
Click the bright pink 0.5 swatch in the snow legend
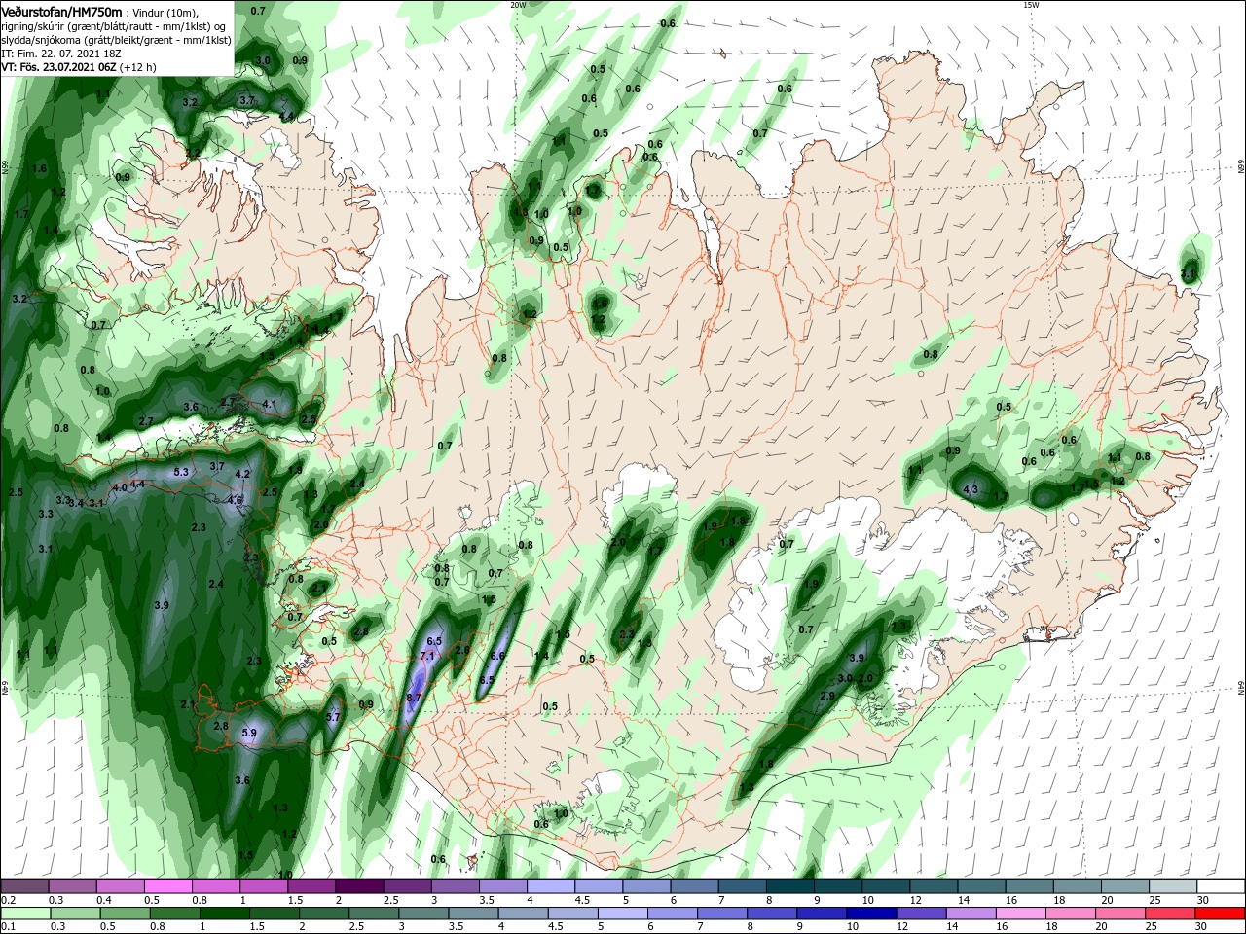[x=168, y=886]
